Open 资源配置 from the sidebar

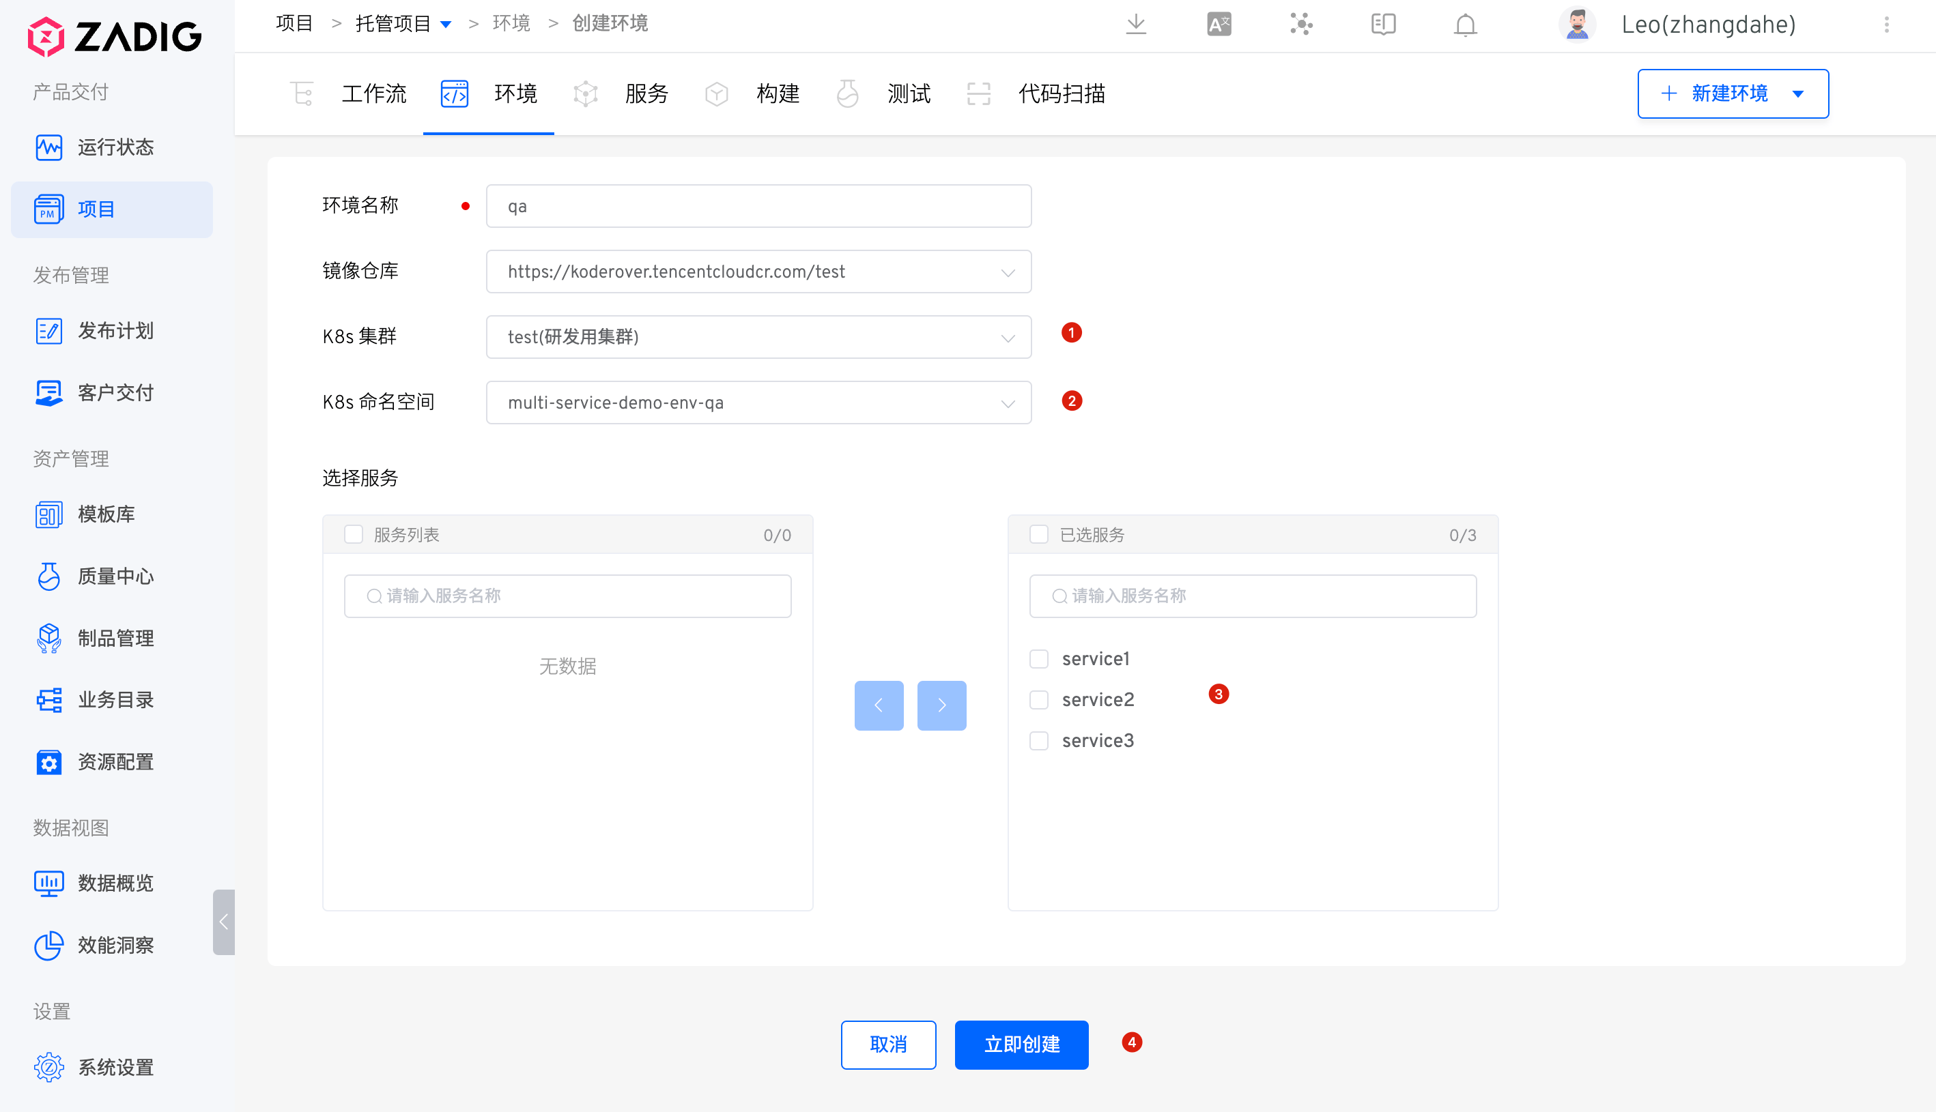[x=113, y=761]
